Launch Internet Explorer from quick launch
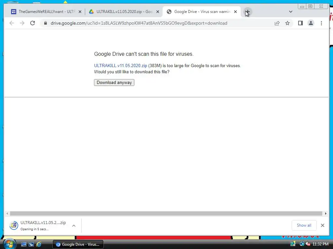333x249 pixels. tap(39, 244)
